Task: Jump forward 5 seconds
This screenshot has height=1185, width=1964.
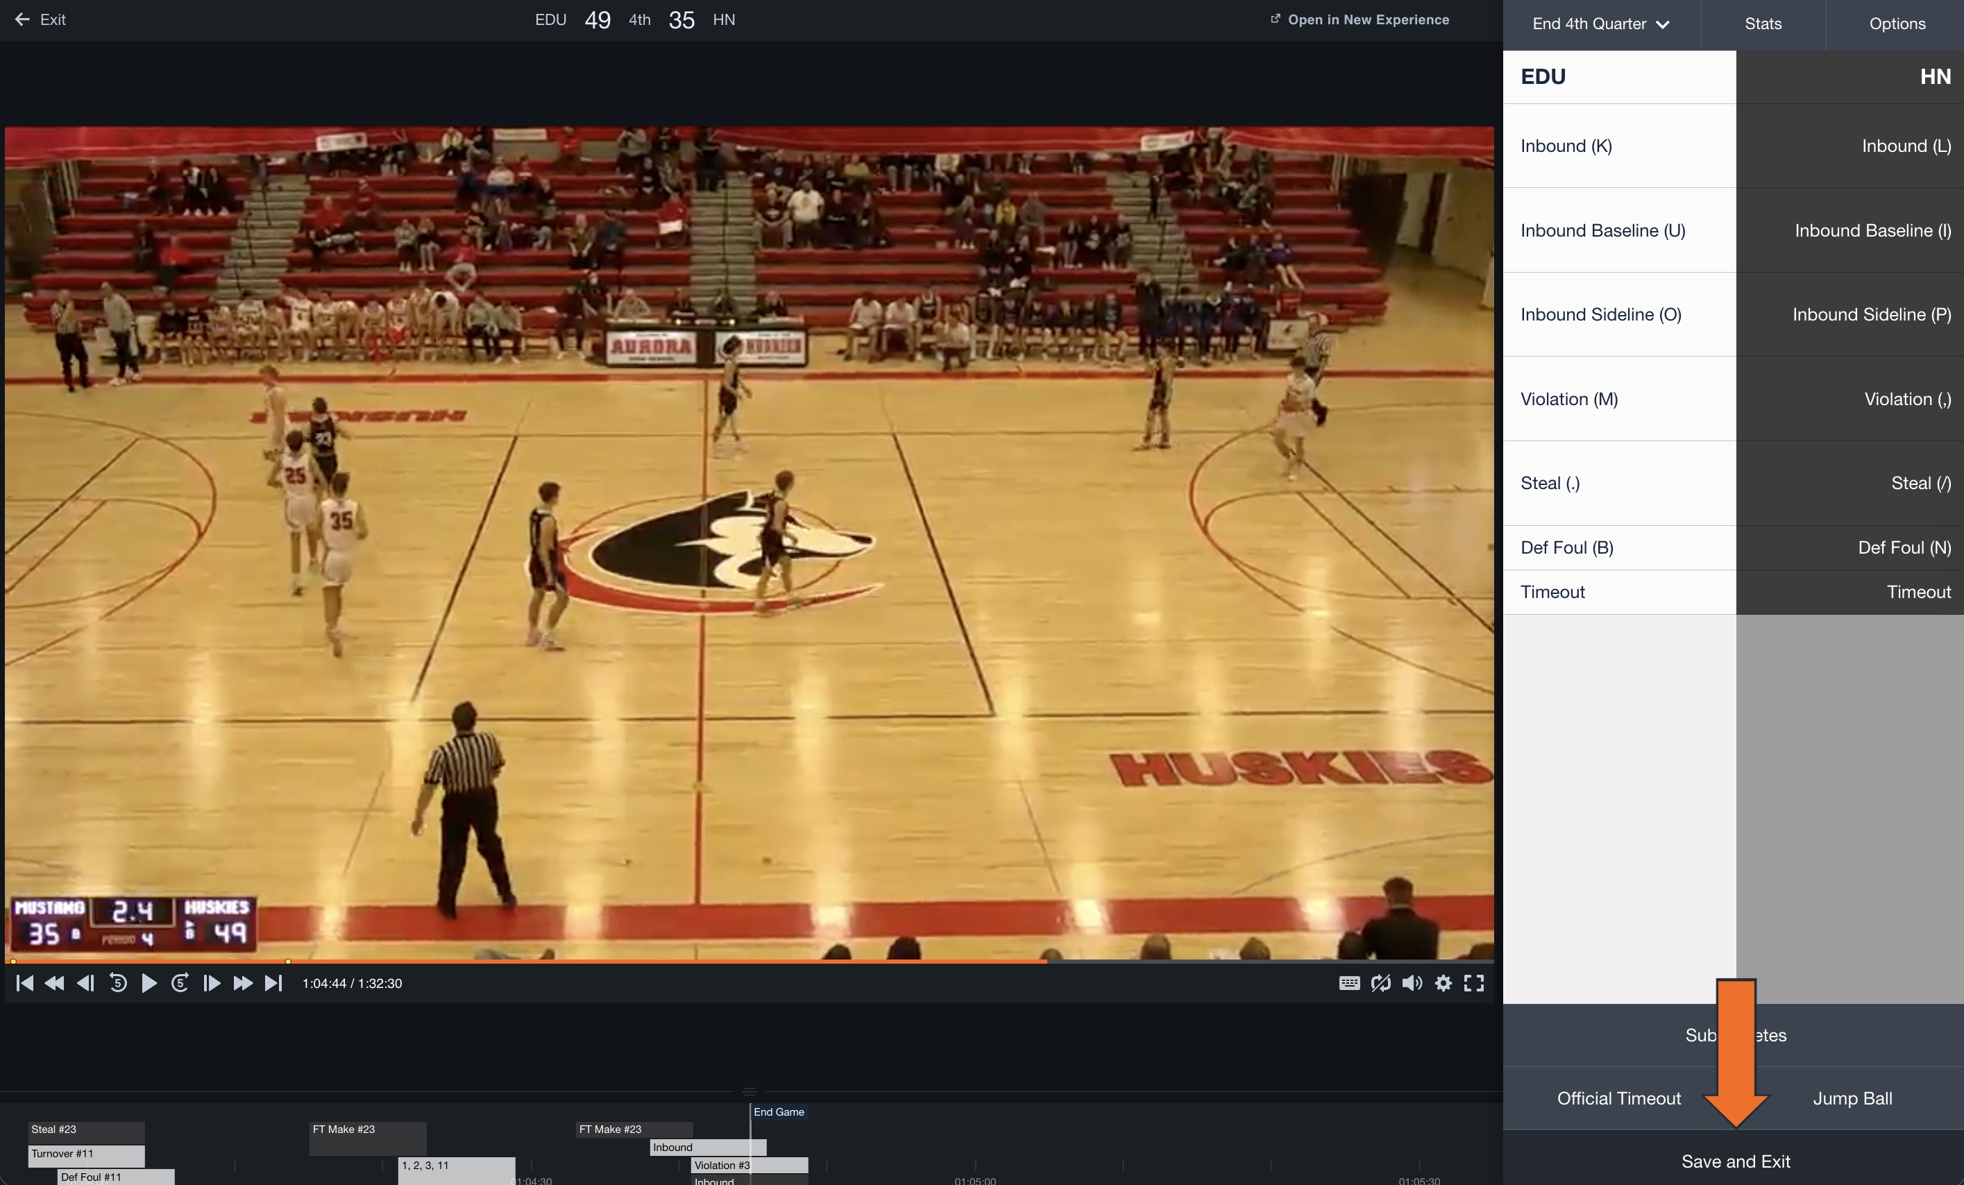Action: click(x=180, y=983)
